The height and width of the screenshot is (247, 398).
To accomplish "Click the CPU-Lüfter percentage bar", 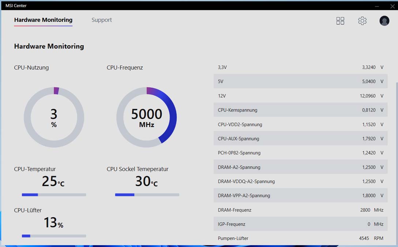I will click(54, 236).
